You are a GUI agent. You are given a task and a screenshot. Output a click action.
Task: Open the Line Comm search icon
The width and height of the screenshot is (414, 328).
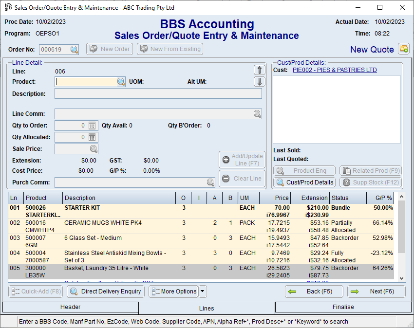click(257, 114)
